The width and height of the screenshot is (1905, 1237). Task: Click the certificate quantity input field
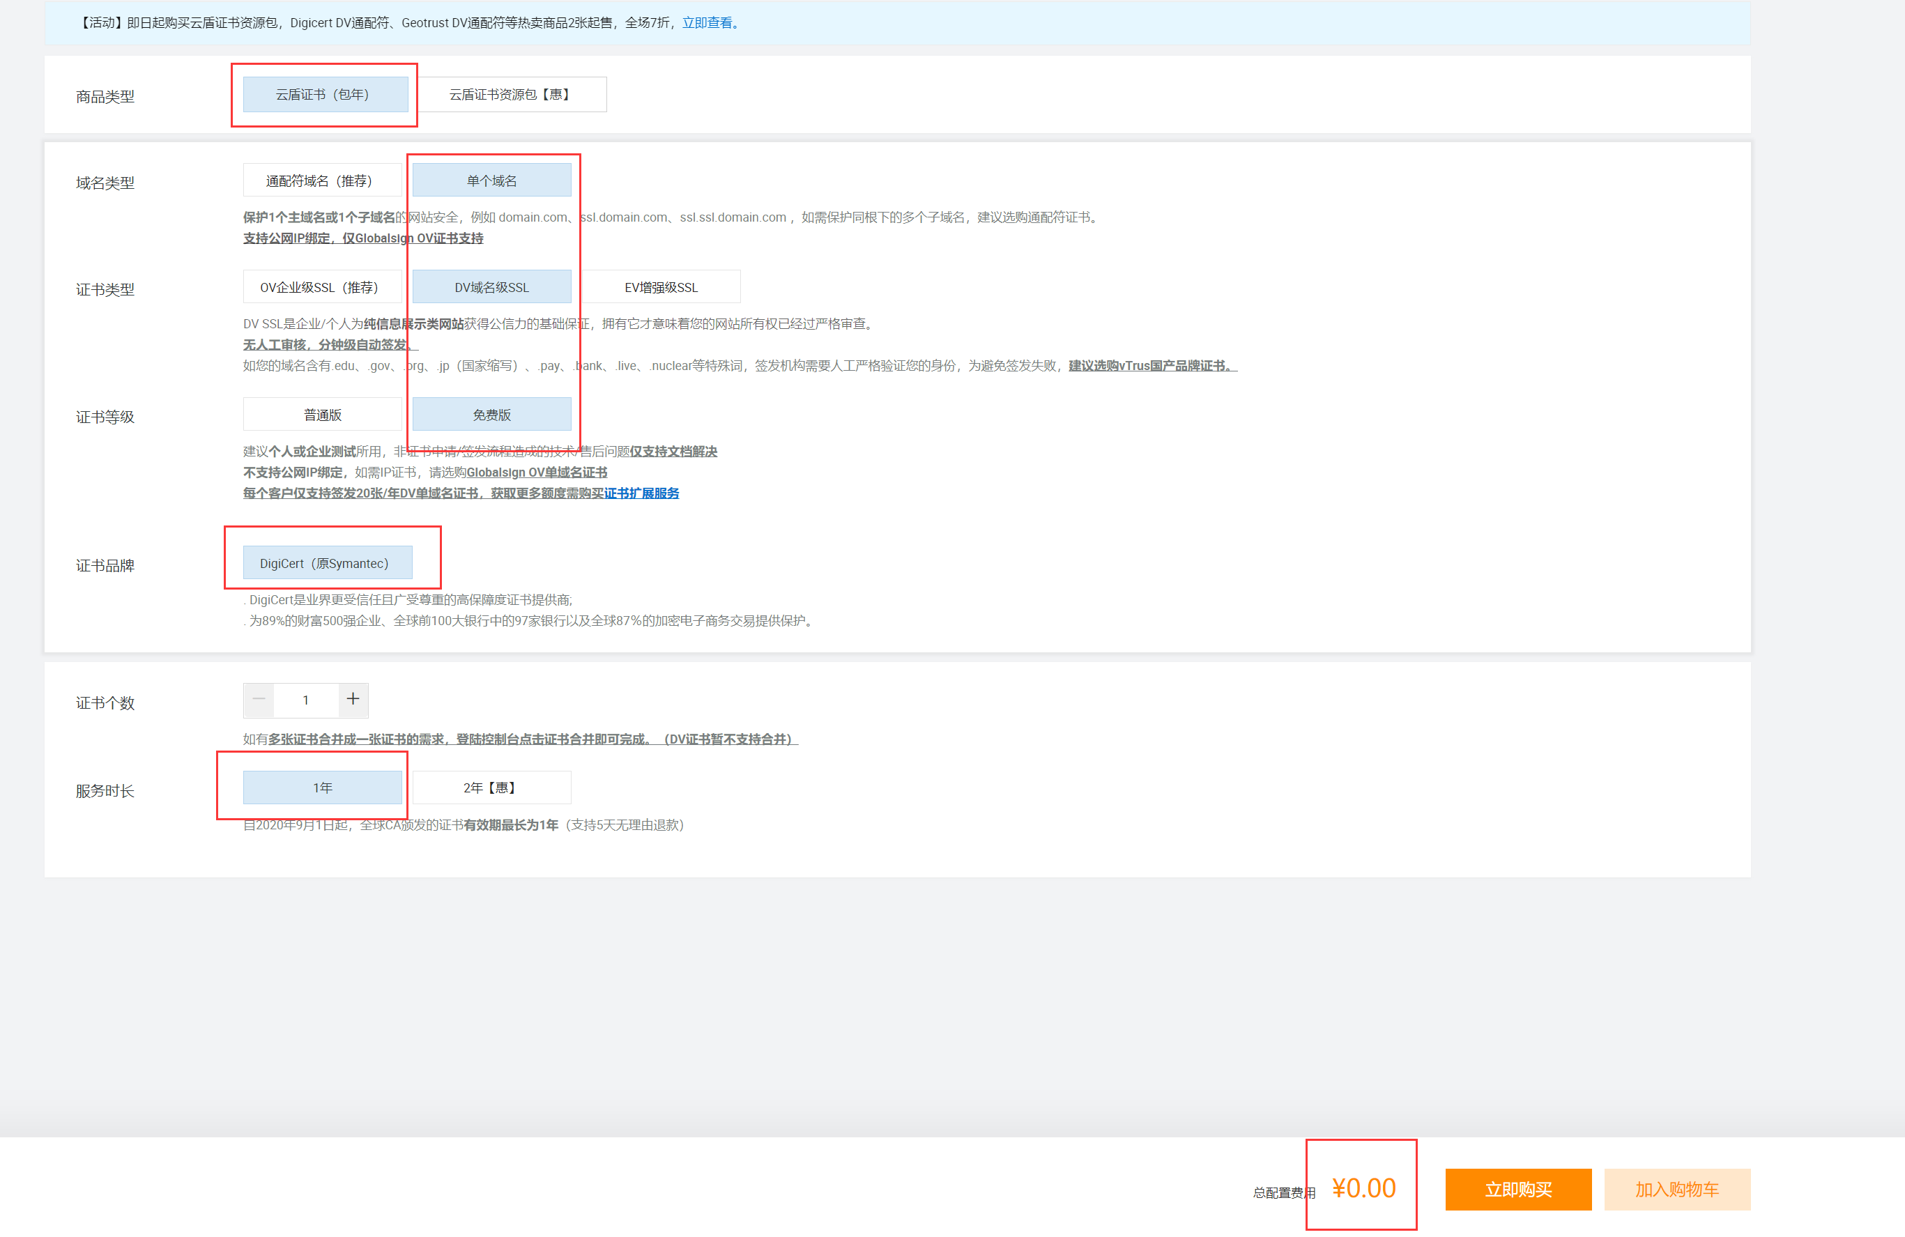click(306, 700)
